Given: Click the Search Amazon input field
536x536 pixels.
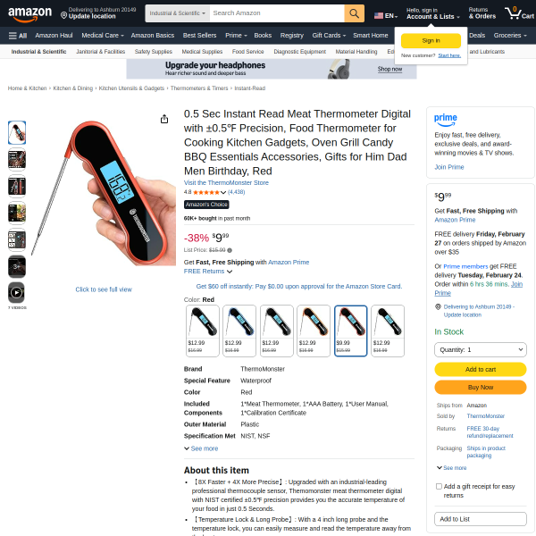Looking at the screenshot, I should point(277,13).
